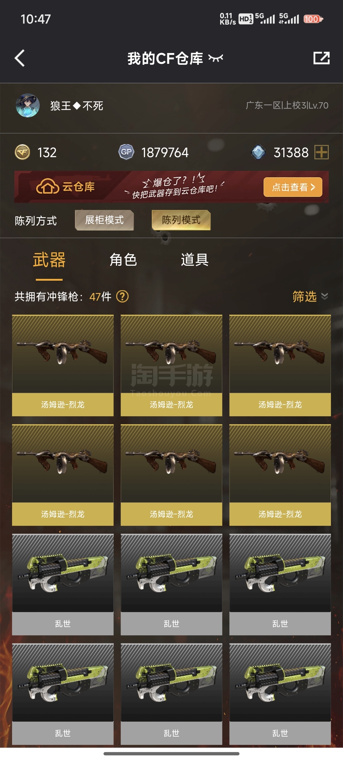Image resolution: width=343 pixels, height=762 pixels.
Task: Open the share/export icon
Action: (321, 58)
